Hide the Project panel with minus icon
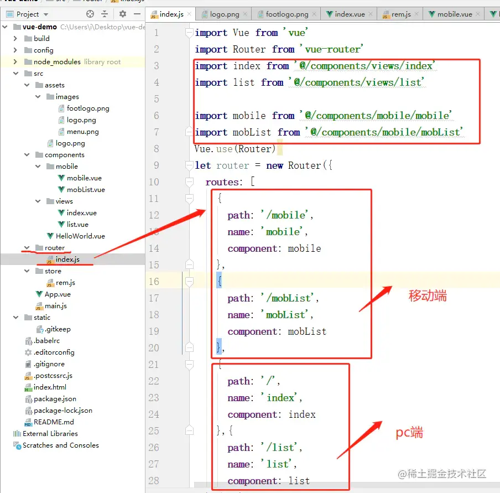Image resolution: width=500 pixels, height=493 pixels. click(x=137, y=14)
